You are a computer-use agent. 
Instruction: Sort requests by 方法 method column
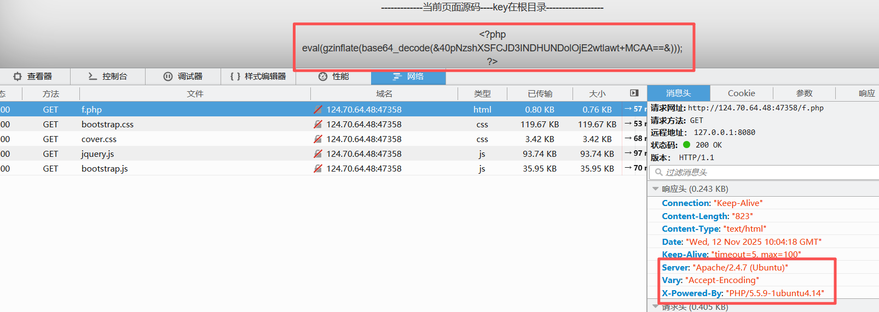point(51,94)
